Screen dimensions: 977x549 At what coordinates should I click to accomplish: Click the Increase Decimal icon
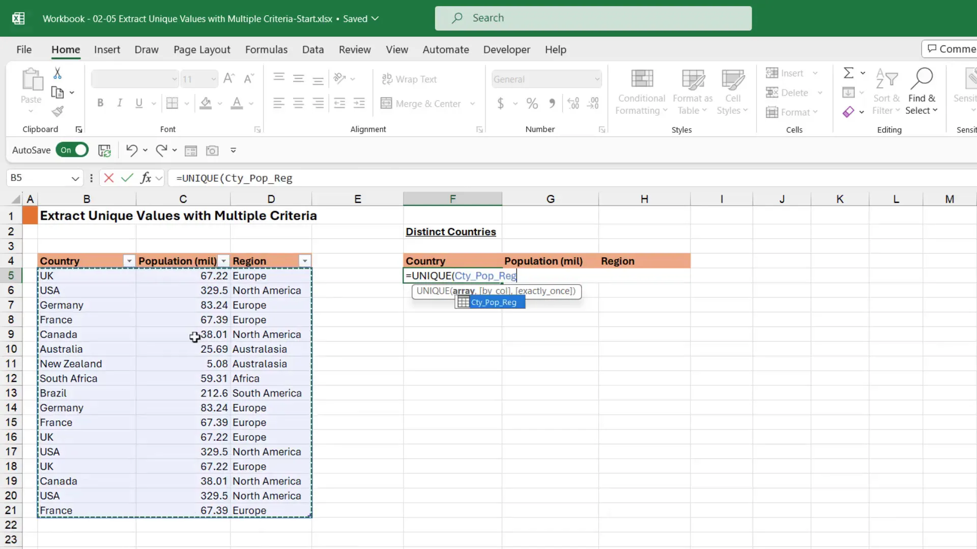point(573,104)
